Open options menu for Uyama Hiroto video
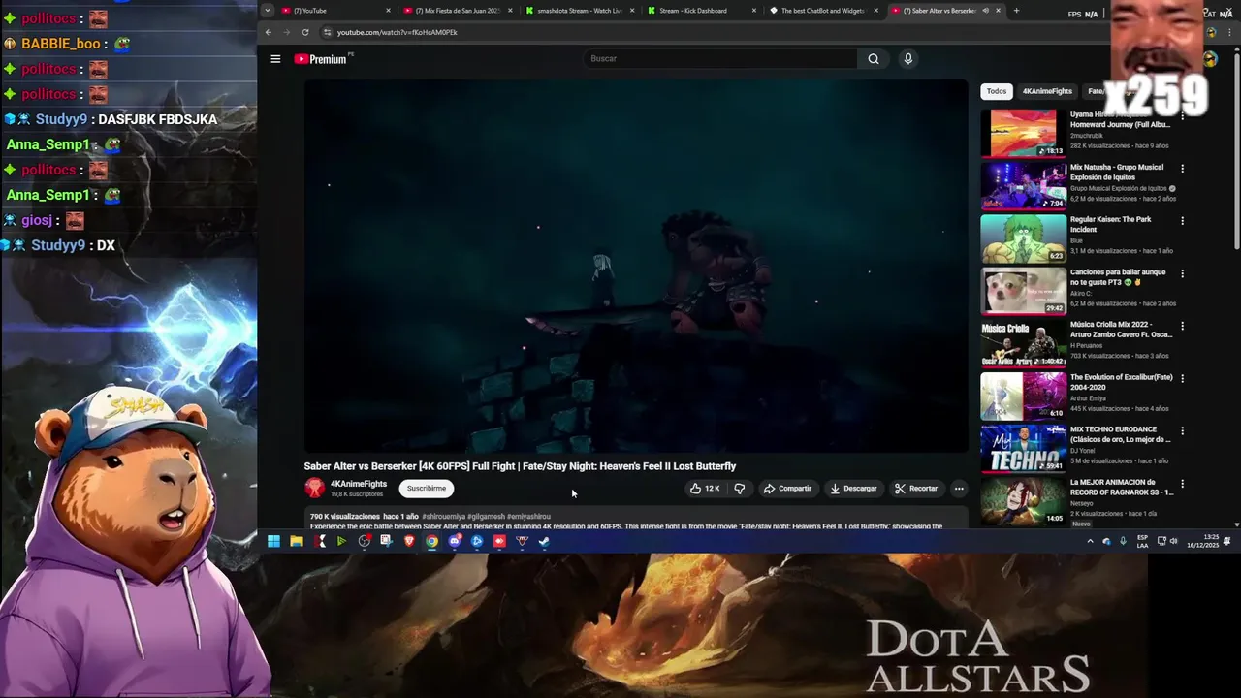This screenshot has width=1241, height=698. coord(1182,116)
